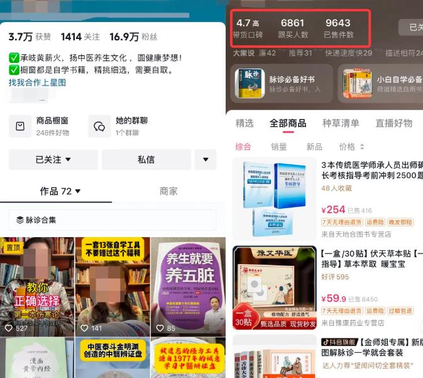Open the 中医泰斗金明渊 video thumbnail
The height and width of the screenshot is (378, 423).
tap(113, 358)
